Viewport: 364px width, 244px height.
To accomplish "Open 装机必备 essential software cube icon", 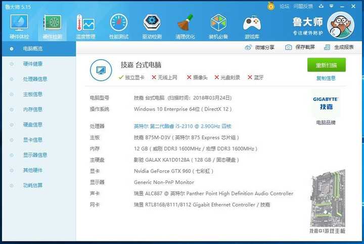I will [x=218, y=26].
